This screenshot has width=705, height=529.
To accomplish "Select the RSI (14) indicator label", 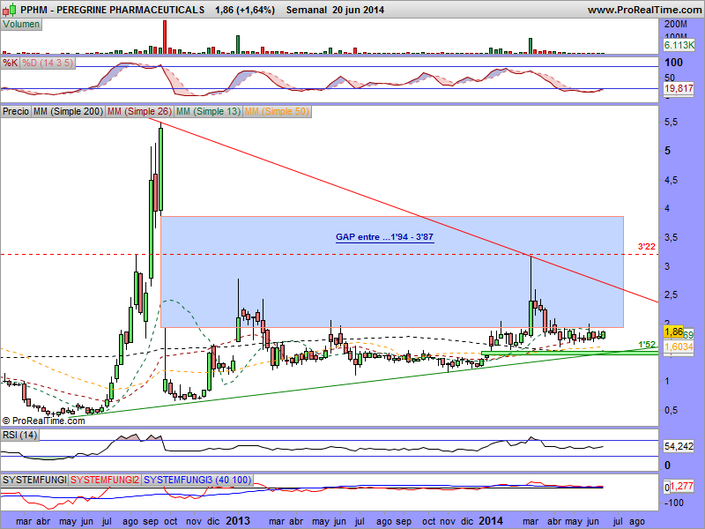I will 19,435.
